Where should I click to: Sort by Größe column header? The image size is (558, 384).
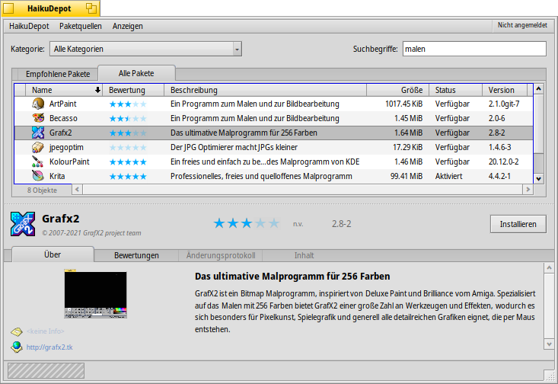click(398, 90)
